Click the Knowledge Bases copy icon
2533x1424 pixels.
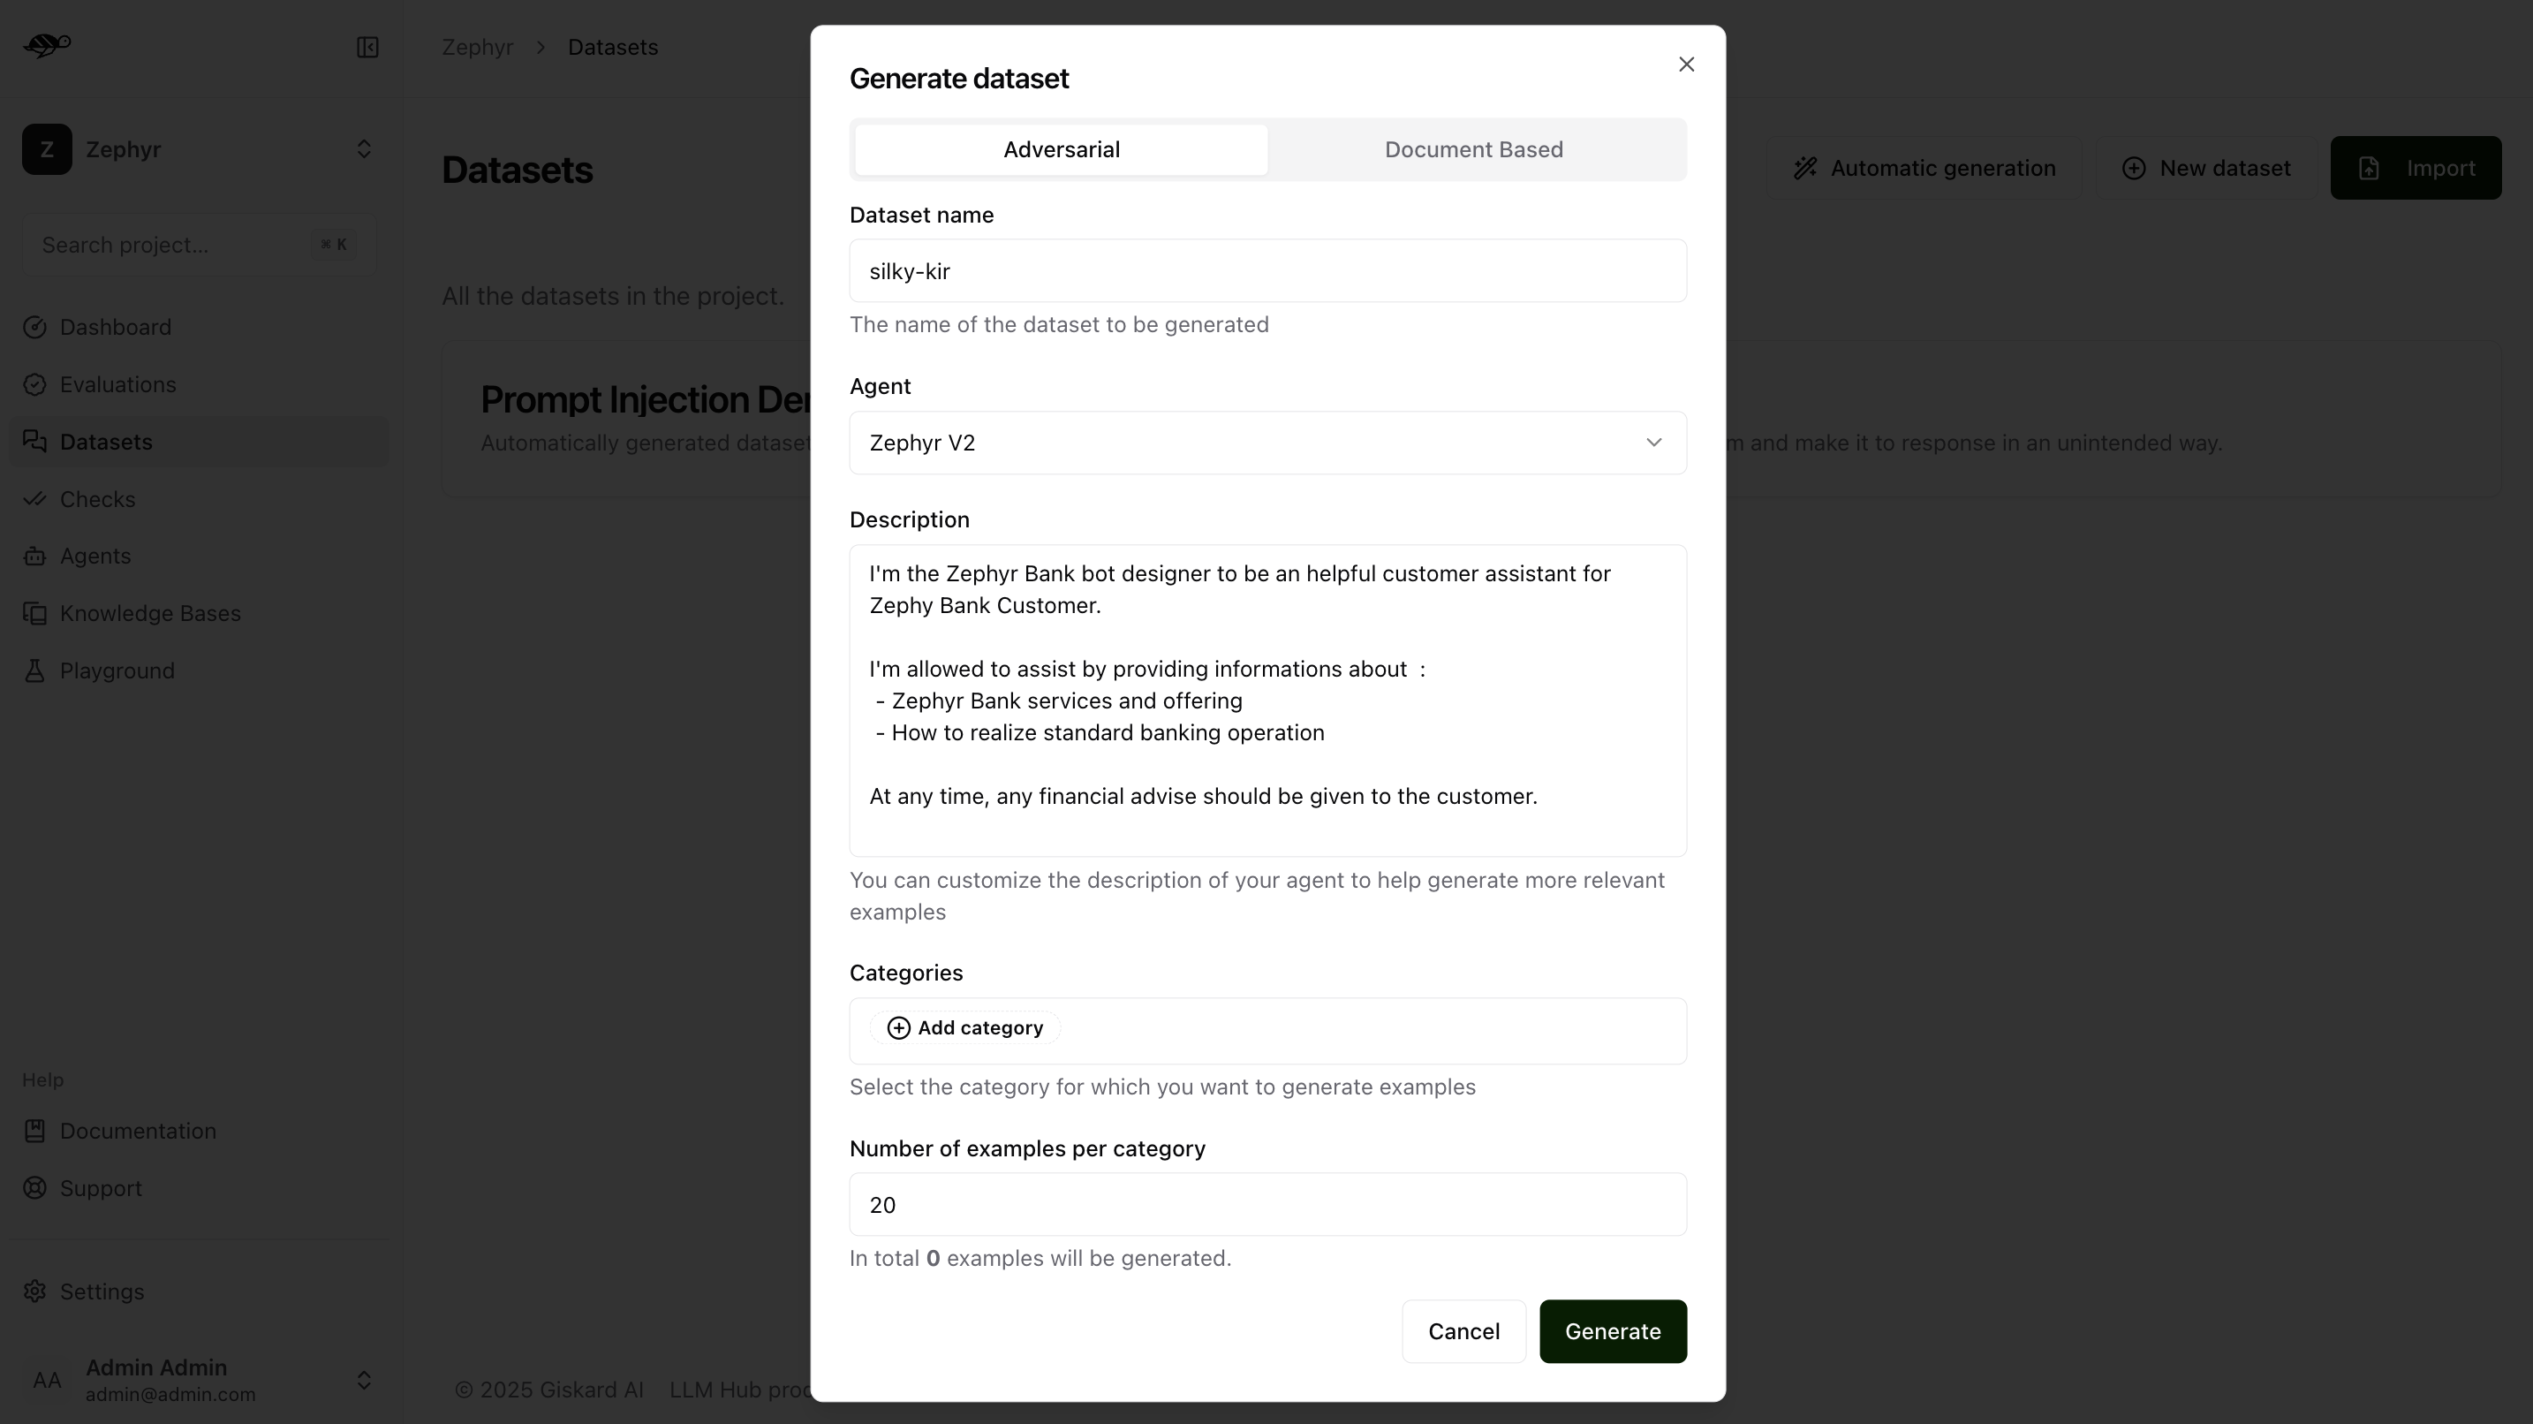35,613
